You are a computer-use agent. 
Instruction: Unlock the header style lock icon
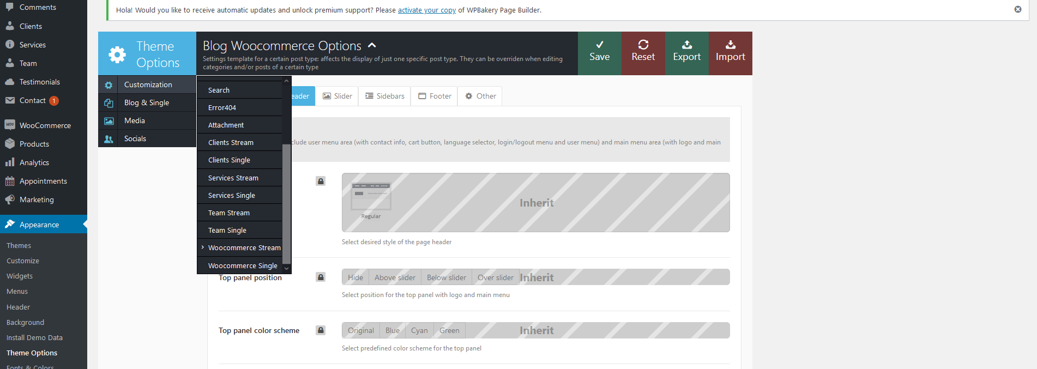pos(321,181)
